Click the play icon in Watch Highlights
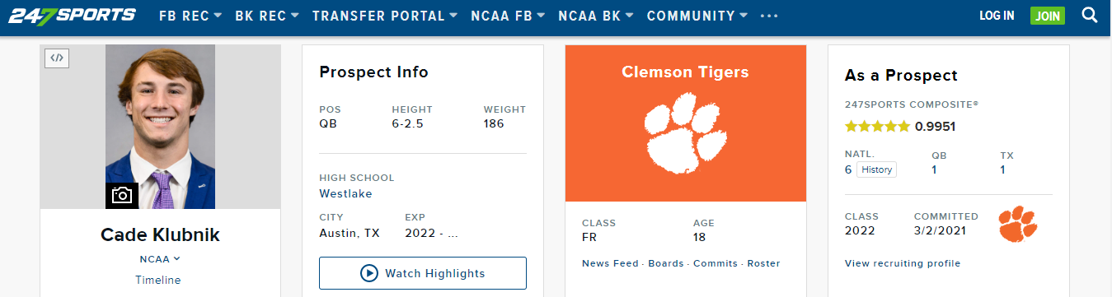Screen dimensions: 1112x297 point(369,273)
